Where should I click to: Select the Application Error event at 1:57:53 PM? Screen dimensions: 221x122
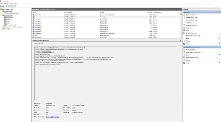(106, 36)
